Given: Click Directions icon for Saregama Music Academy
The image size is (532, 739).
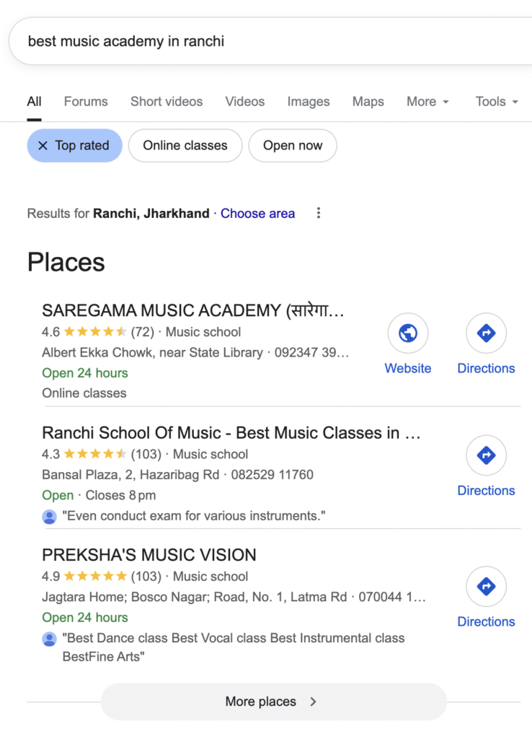Looking at the screenshot, I should (486, 333).
